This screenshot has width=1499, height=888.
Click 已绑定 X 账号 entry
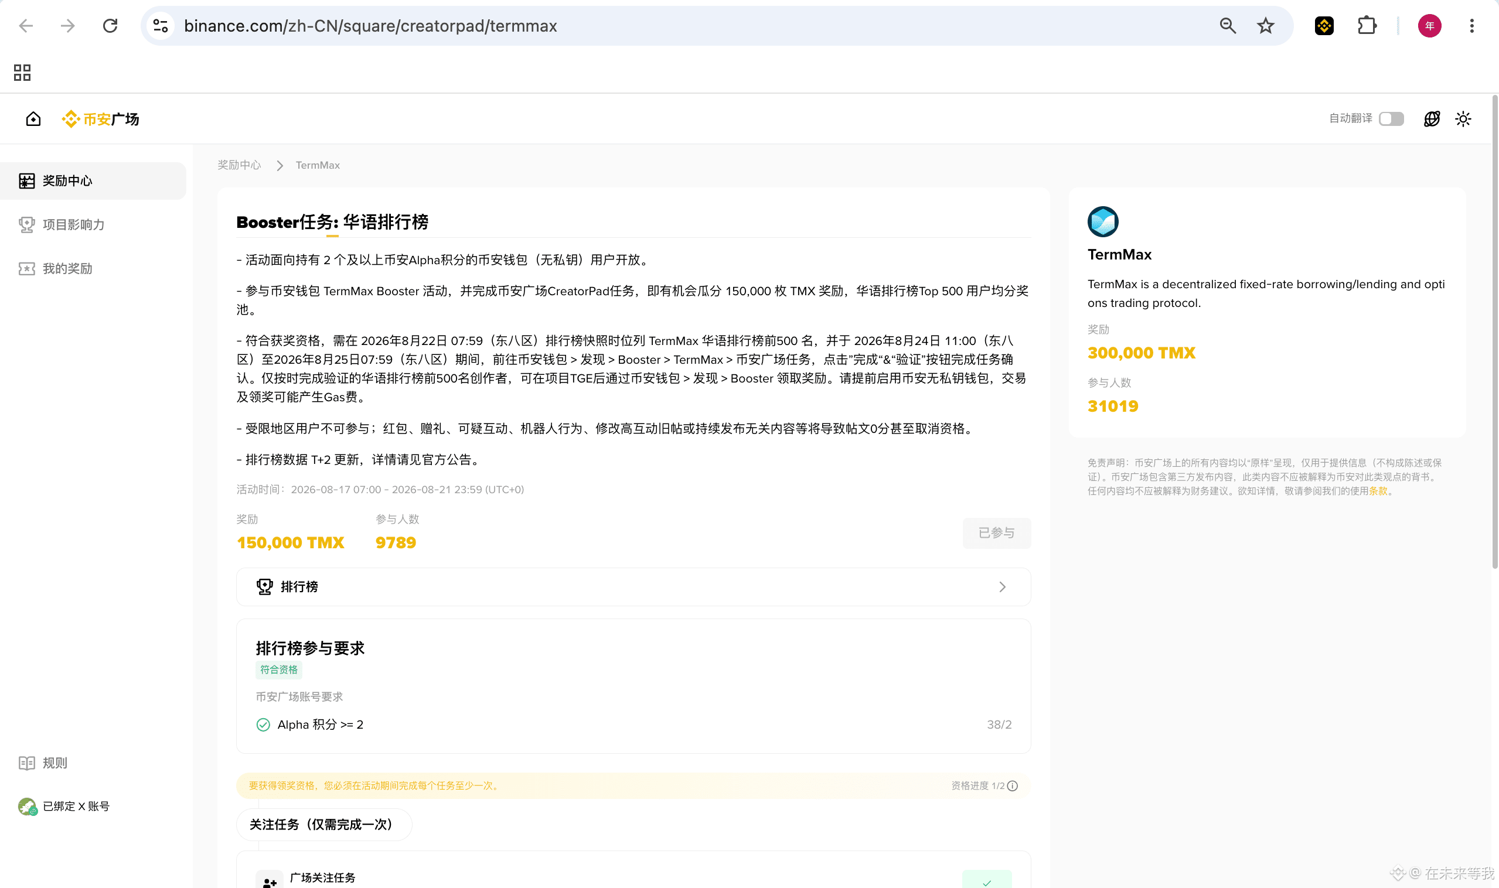[x=64, y=807]
